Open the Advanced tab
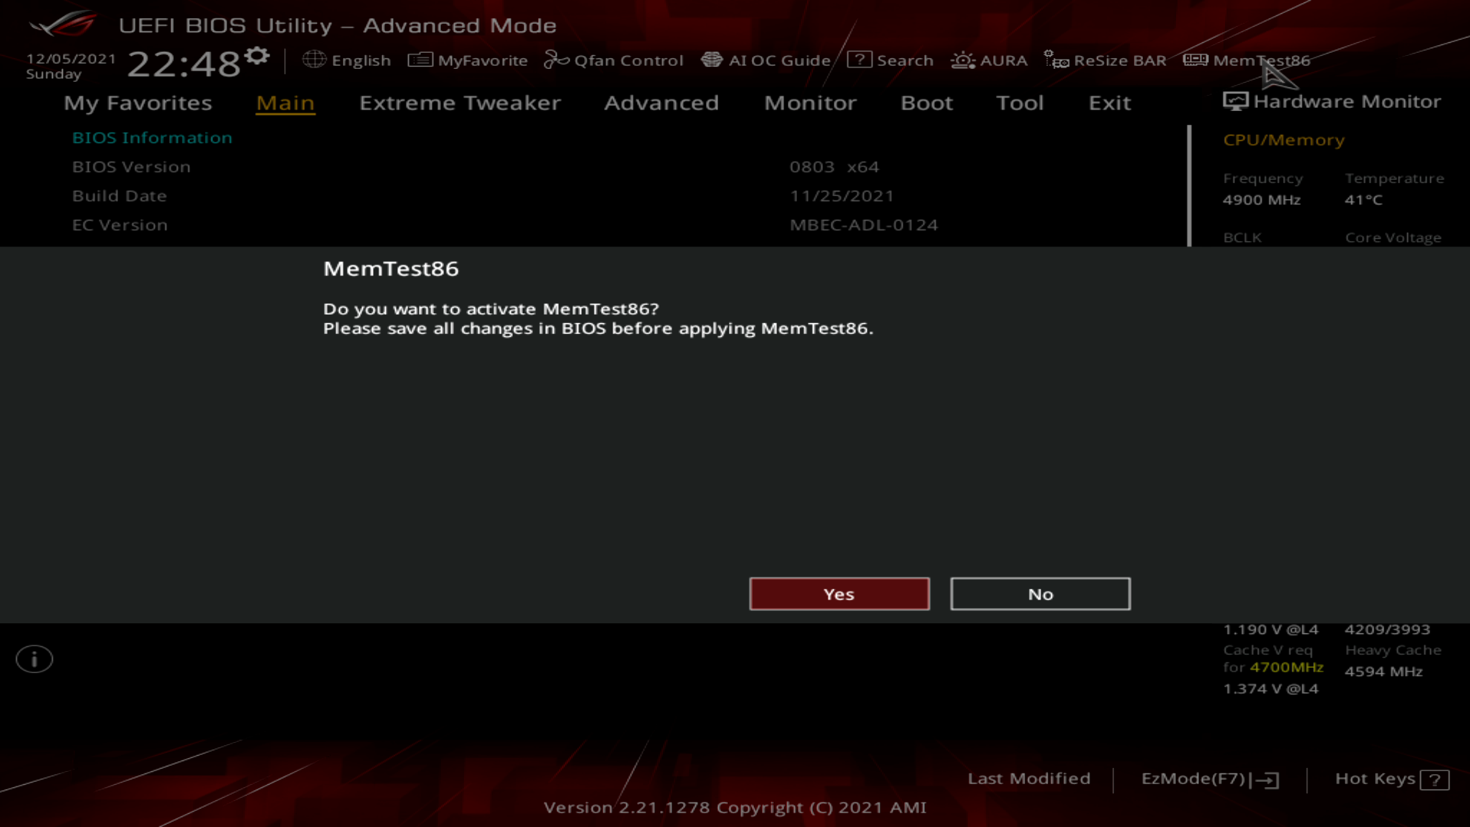This screenshot has width=1470, height=827. 661,103
